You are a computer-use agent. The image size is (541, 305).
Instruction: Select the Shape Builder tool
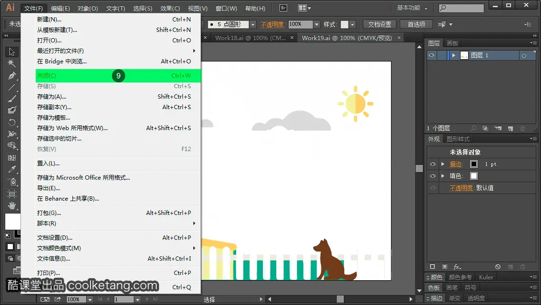12,146
